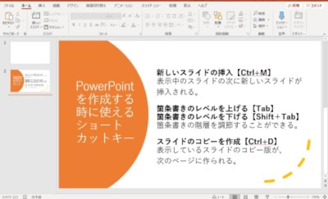Click the zoom out minus button
This screenshot has height=199, width=328.
coord(276,197)
